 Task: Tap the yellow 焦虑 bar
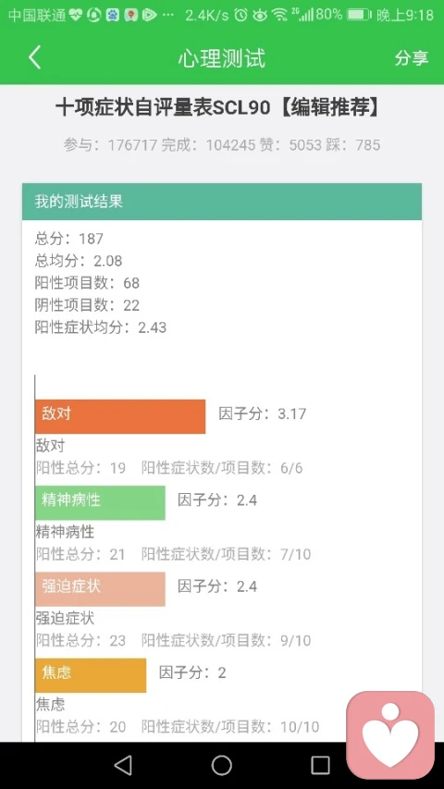tap(91, 675)
